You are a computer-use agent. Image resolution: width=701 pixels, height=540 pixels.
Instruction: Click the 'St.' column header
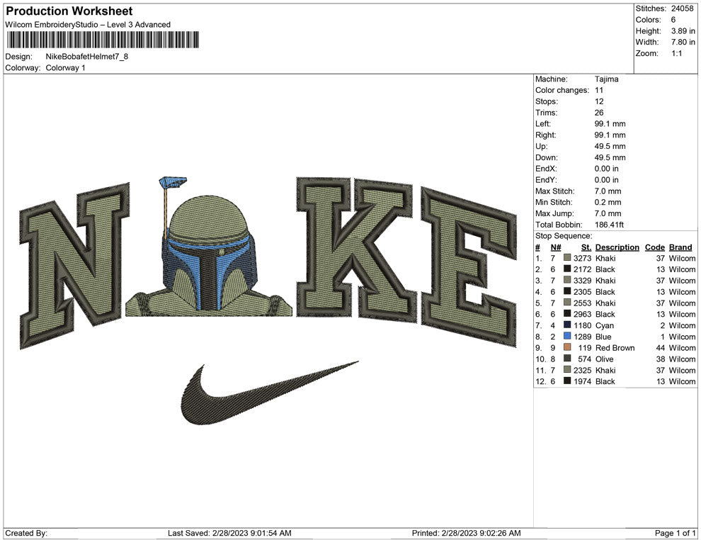point(586,247)
